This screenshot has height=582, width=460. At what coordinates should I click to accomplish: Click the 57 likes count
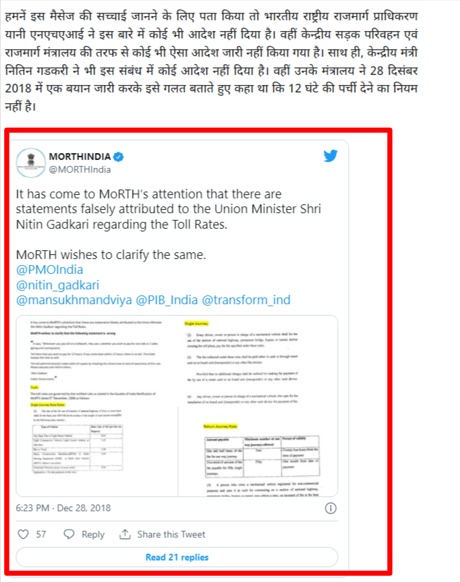[x=41, y=534]
